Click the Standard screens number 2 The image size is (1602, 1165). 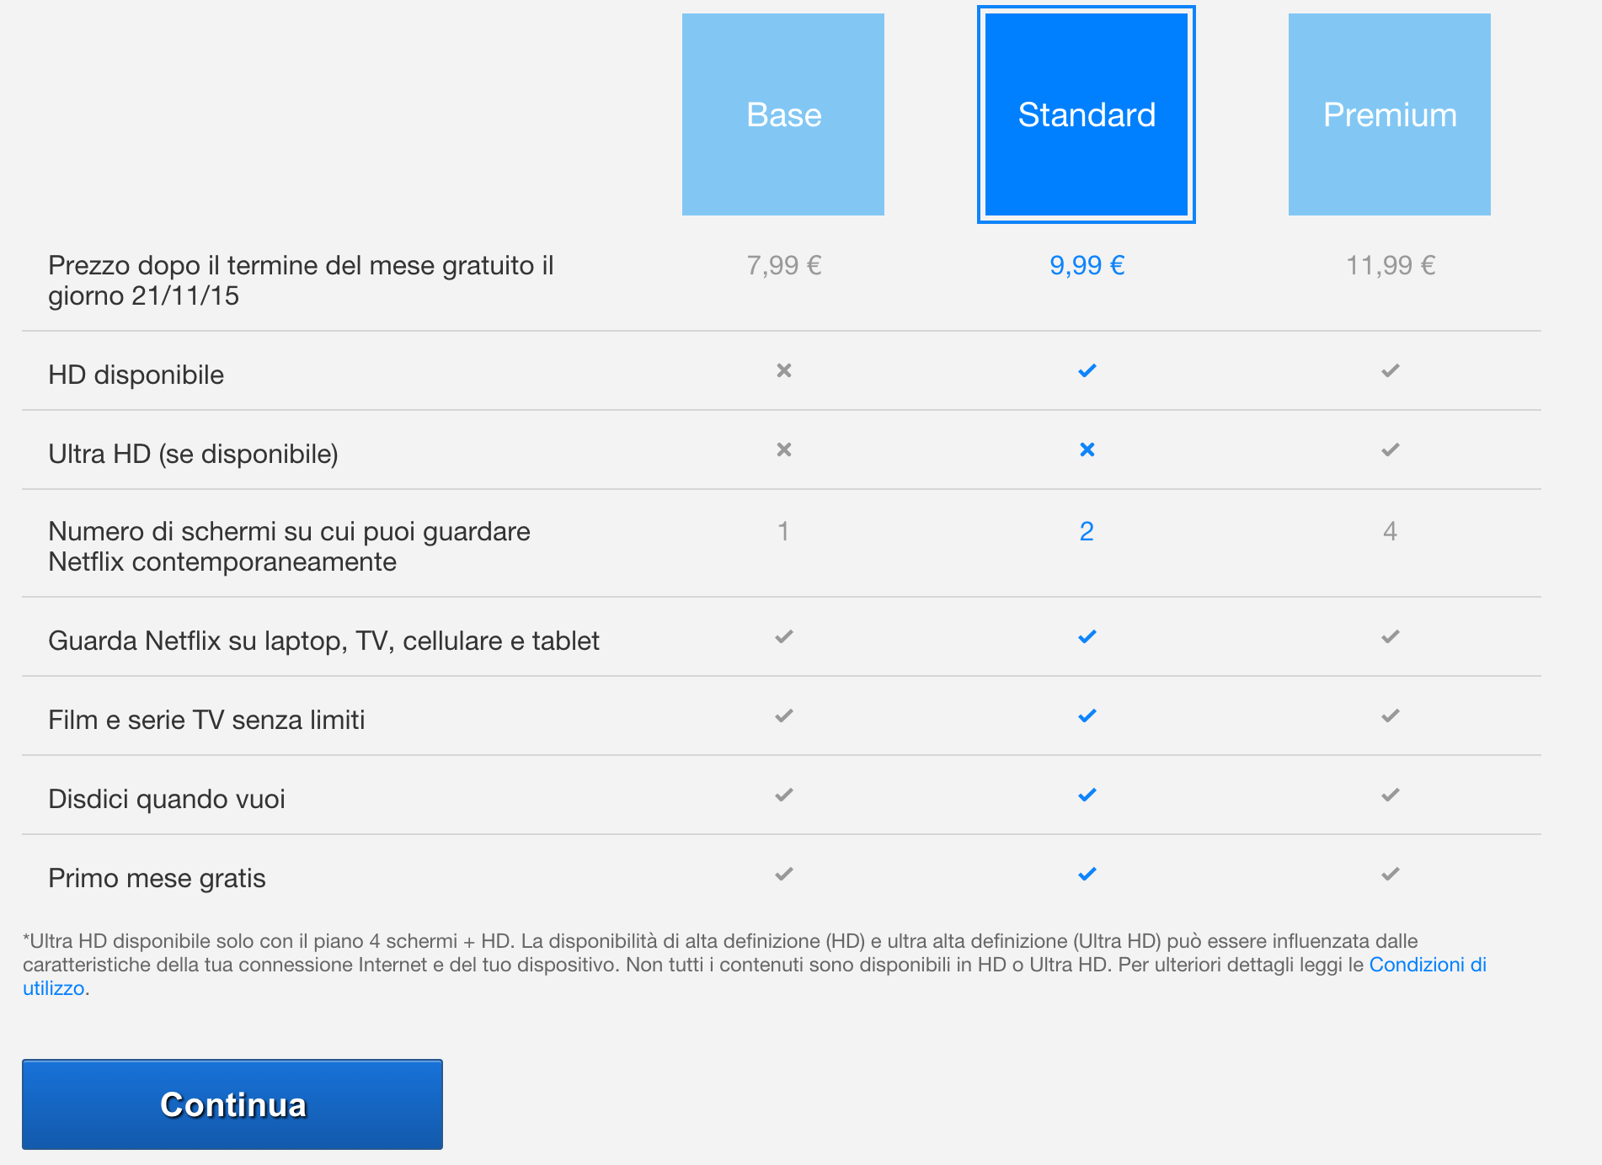tap(1087, 531)
